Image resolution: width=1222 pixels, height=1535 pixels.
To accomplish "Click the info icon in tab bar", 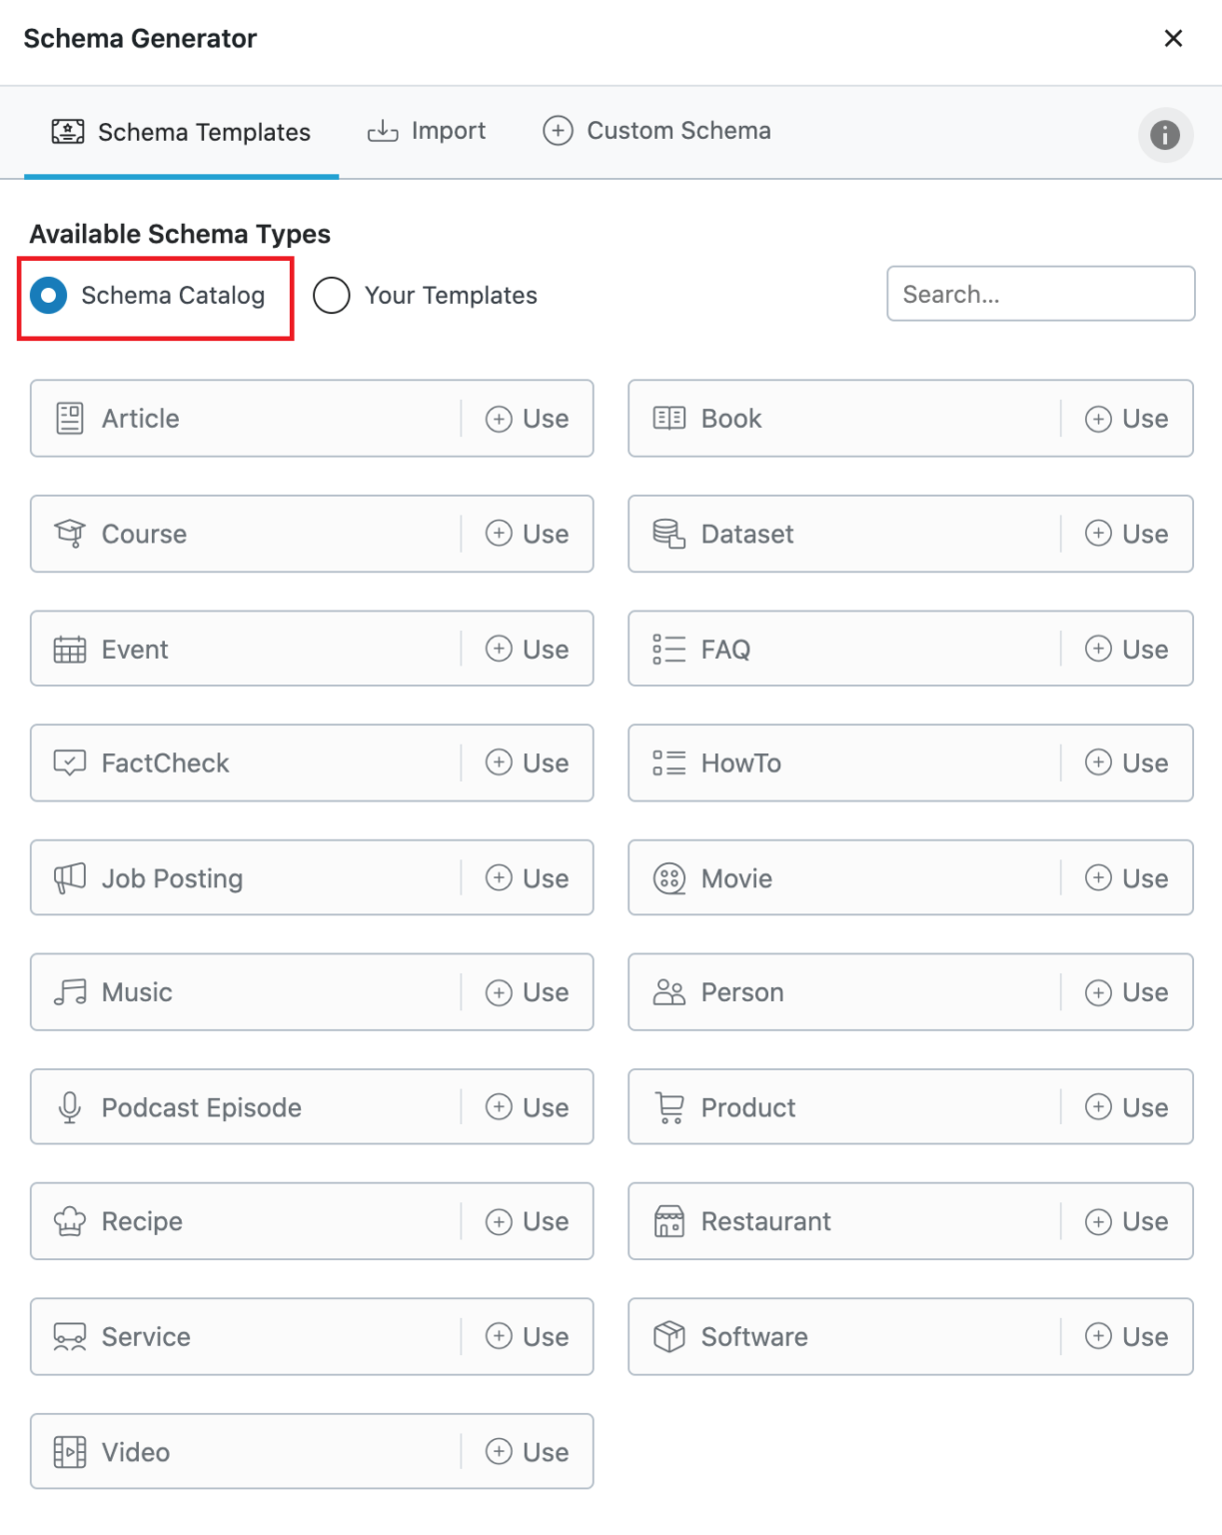I will coord(1164,135).
